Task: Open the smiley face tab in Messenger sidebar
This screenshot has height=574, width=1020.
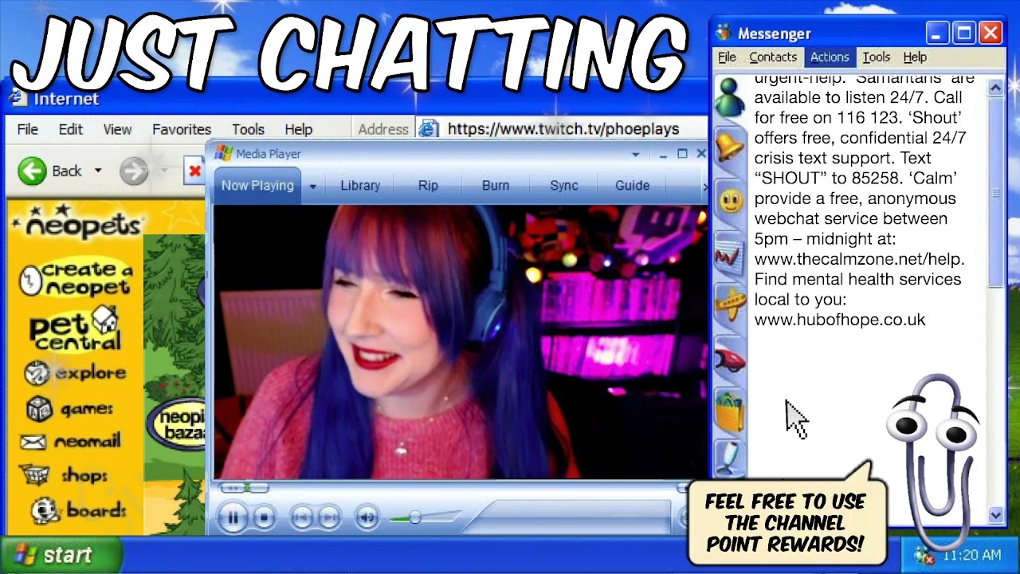Action: click(731, 200)
